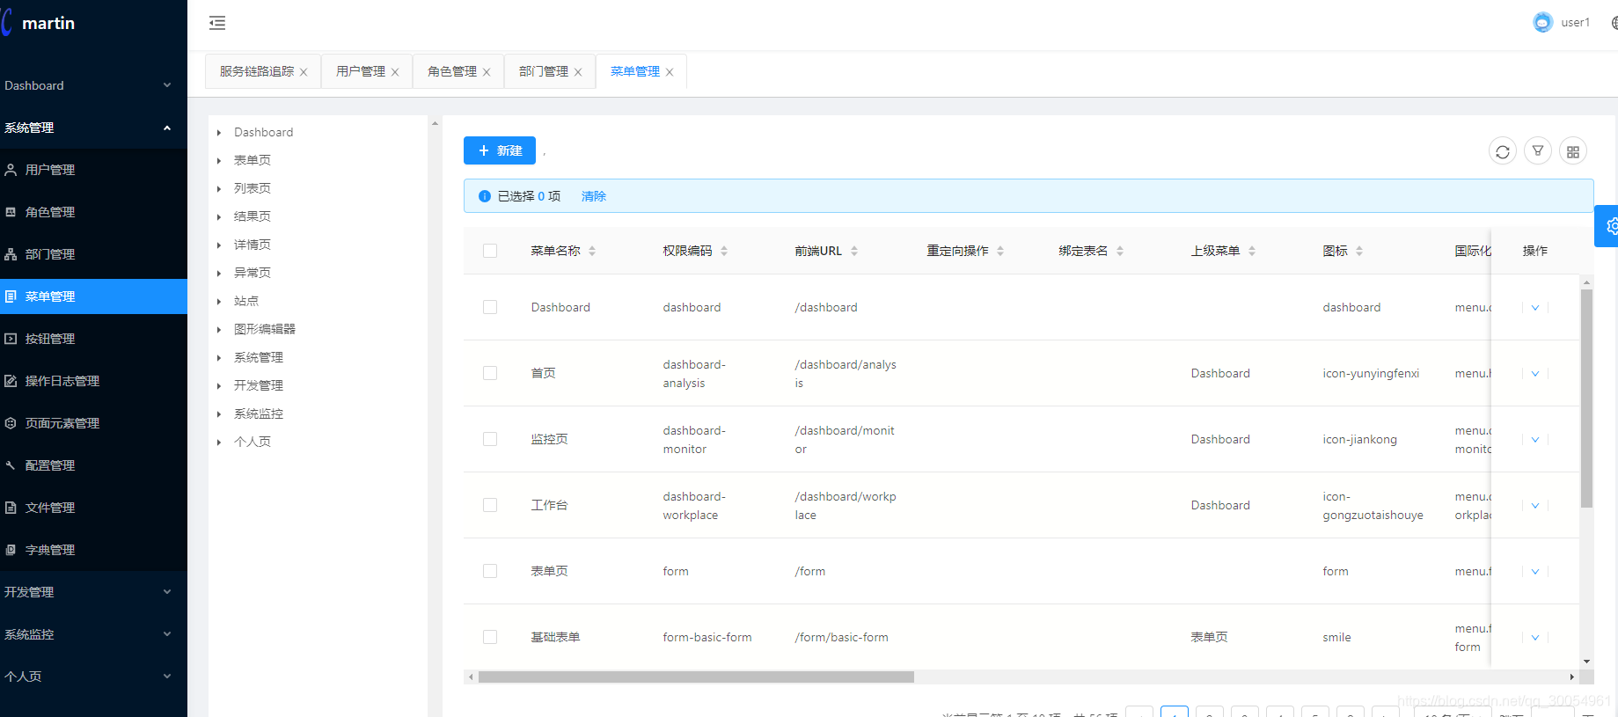This screenshot has width=1618, height=717.
Task: Click right arrow of horizontal scrollbar
Action: point(1572,677)
